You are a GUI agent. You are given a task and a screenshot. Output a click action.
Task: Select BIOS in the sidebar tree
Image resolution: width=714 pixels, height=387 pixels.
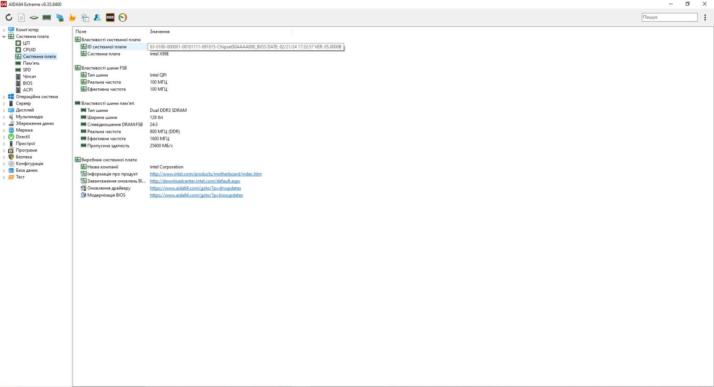[28, 83]
